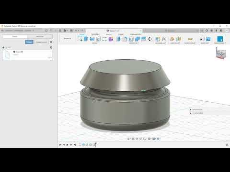Activate the Move/Copy four-arrow tool
Screen dimensions: 230x172
[149, 39]
